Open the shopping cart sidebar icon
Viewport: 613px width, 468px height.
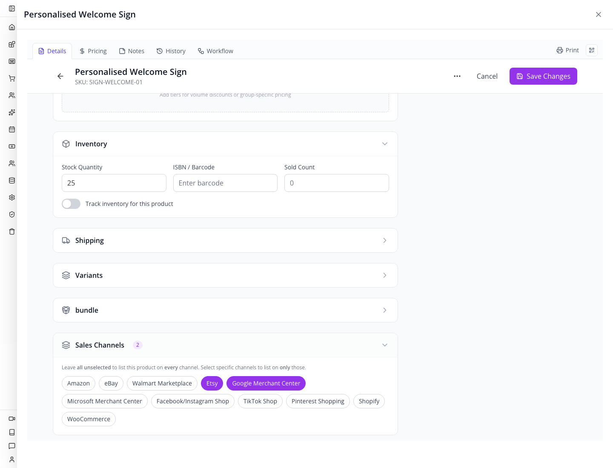12,78
